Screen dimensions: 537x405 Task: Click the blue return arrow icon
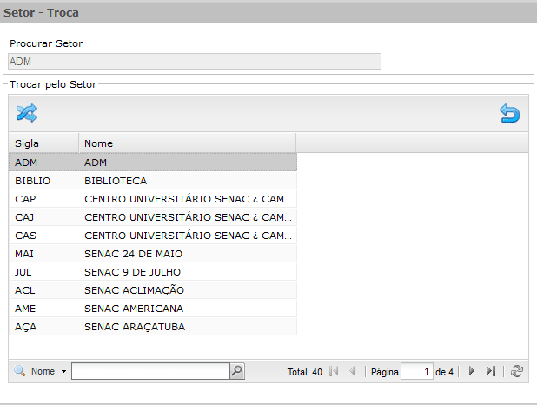coord(510,113)
